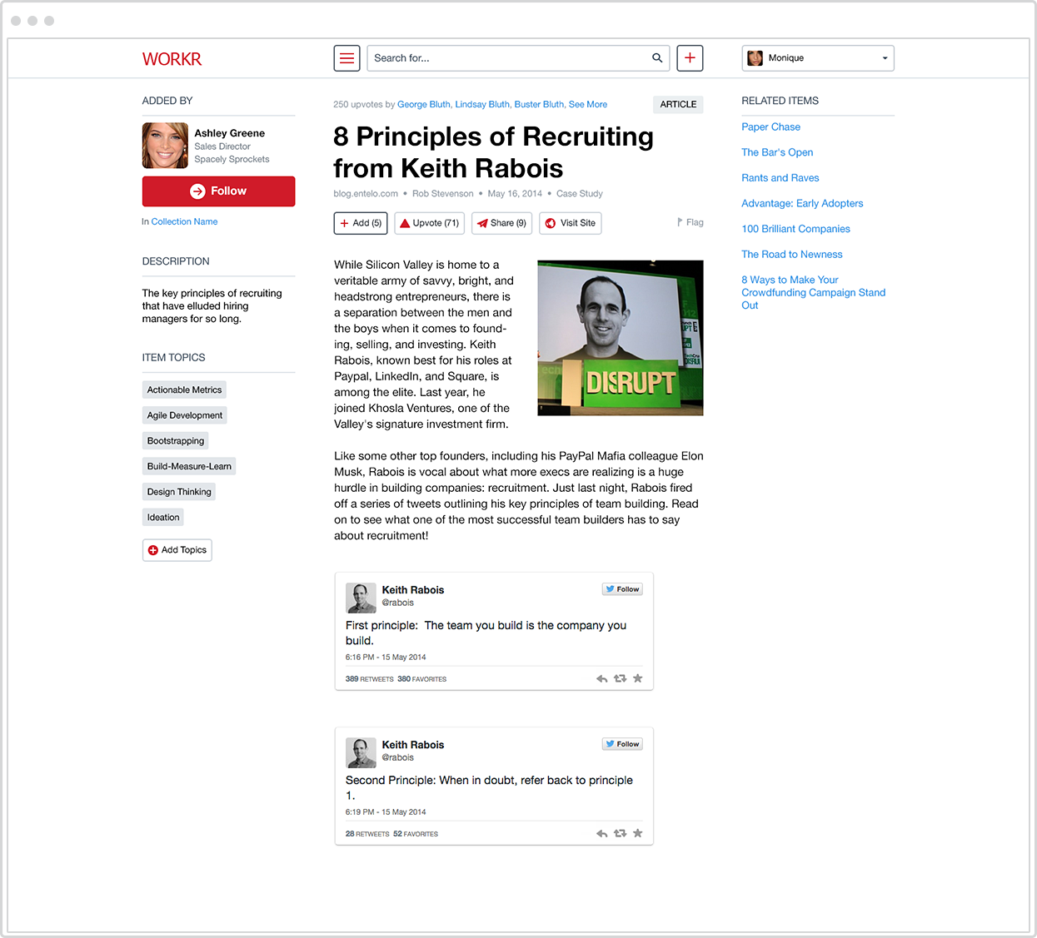
Task: Select the Bootstrapping topic tag
Action: (x=175, y=441)
